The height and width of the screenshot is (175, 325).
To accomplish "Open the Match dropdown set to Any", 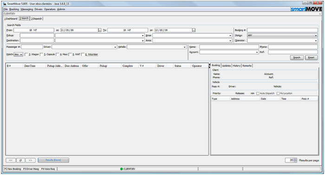I will (x=18, y=54).
